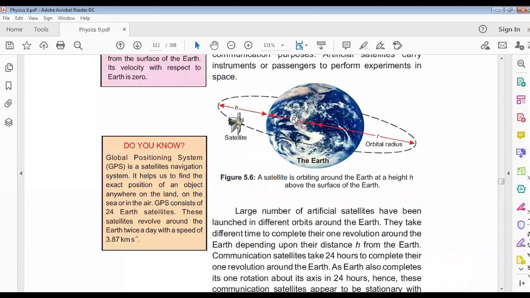Go to next page arrow

tap(137, 46)
